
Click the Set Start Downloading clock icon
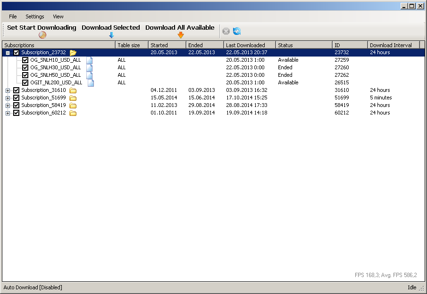pyautogui.click(x=42, y=35)
